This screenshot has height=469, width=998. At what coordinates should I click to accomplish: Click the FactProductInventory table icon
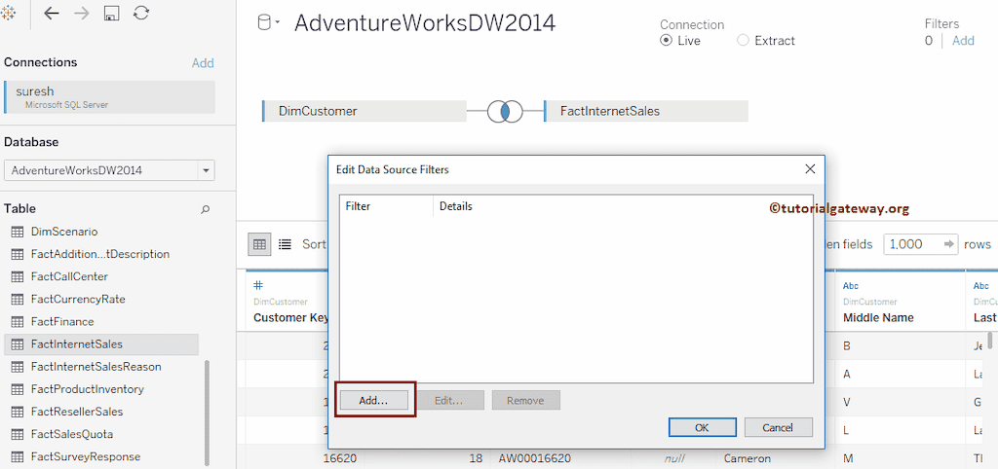click(x=18, y=389)
